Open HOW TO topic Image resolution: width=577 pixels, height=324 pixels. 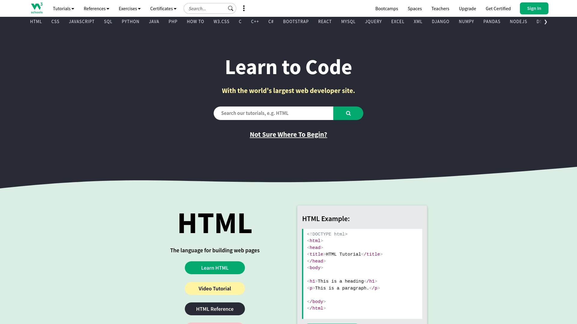click(x=195, y=22)
